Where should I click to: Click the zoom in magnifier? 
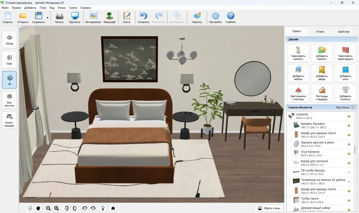coord(57,208)
